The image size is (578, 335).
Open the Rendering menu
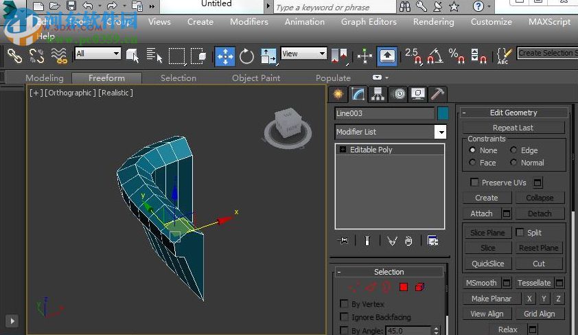pyautogui.click(x=434, y=22)
